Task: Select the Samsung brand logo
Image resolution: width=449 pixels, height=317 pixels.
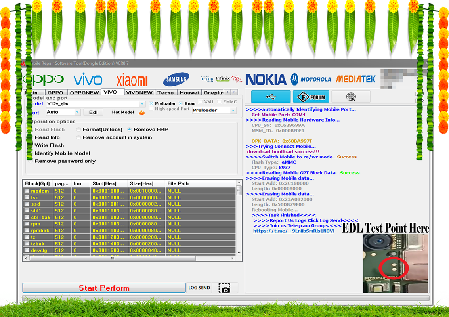Action: coord(176,79)
